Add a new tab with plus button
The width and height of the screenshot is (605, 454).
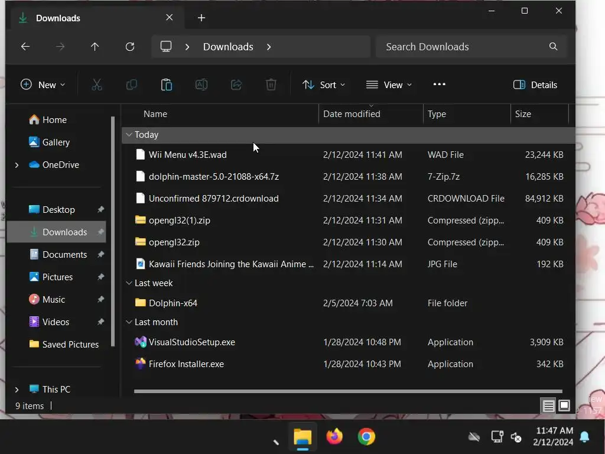click(x=201, y=18)
